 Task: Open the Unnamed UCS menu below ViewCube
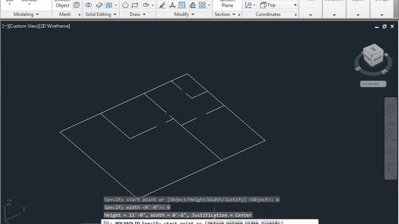(x=373, y=84)
